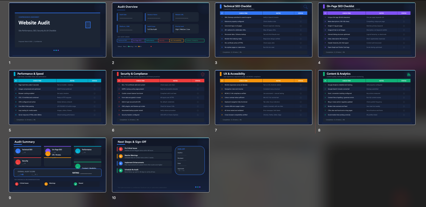Viewport: 426px width, 207px height.
Task: Select the UX / Accessibility audit area tag
Action: 177,40
